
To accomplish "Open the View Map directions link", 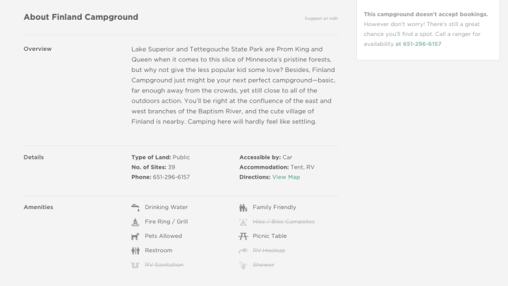I will pyautogui.click(x=286, y=177).
